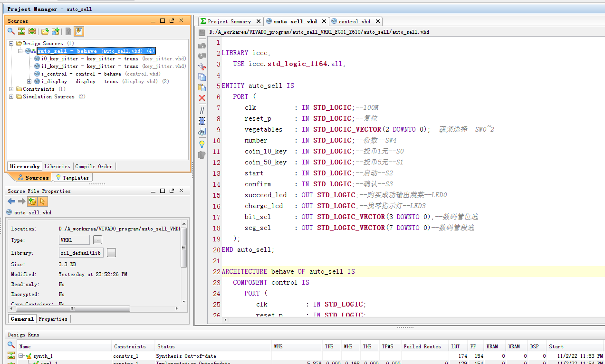The image size is (605, 364).
Task: Click the search icon in Sources toolbar
Action: (11, 31)
